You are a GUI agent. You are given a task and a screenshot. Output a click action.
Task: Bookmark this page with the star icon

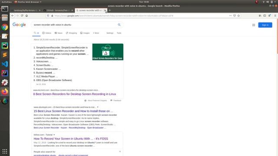238,16
